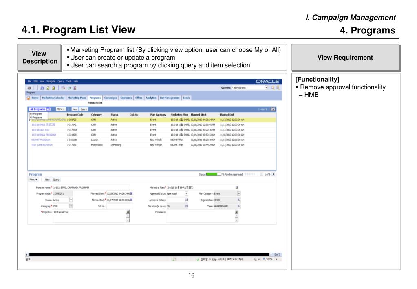Click the Home house icon in tab bar
This screenshot has height=289, width=417.
[x=29, y=98]
